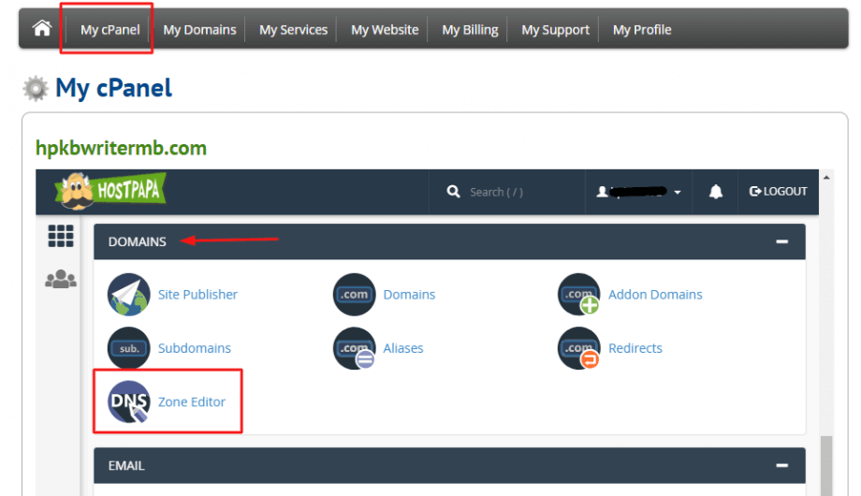Click the HostPapa logo
This screenshot has height=496, width=861.
(x=110, y=191)
